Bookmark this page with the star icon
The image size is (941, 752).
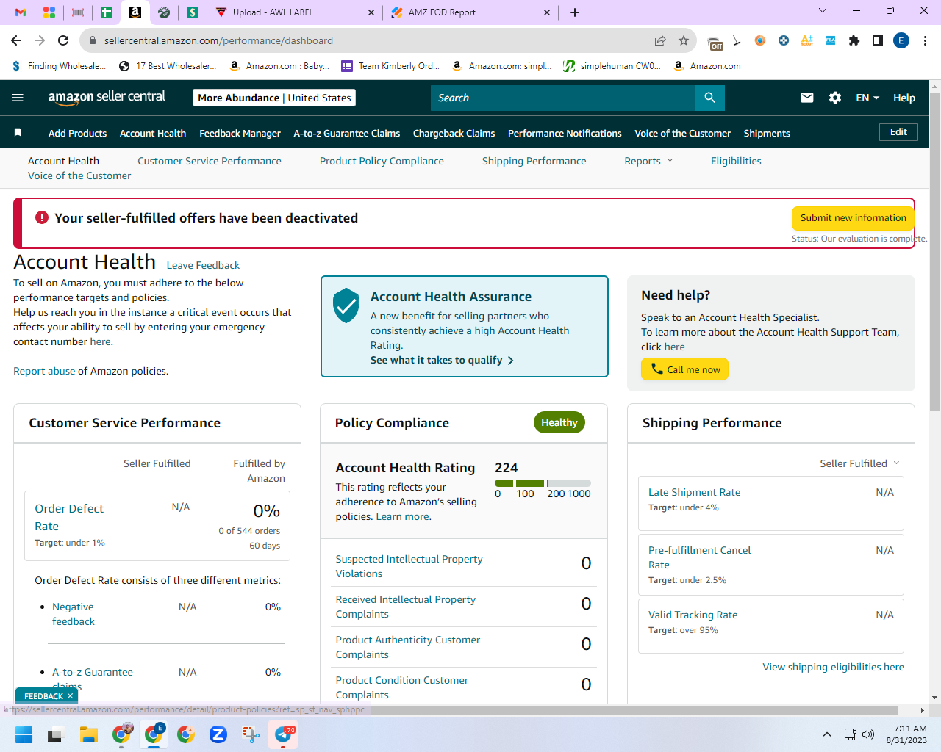[684, 40]
